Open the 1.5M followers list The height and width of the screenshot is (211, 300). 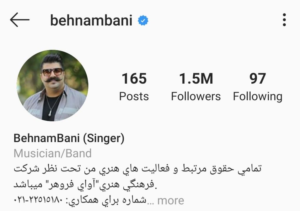click(196, 87)
